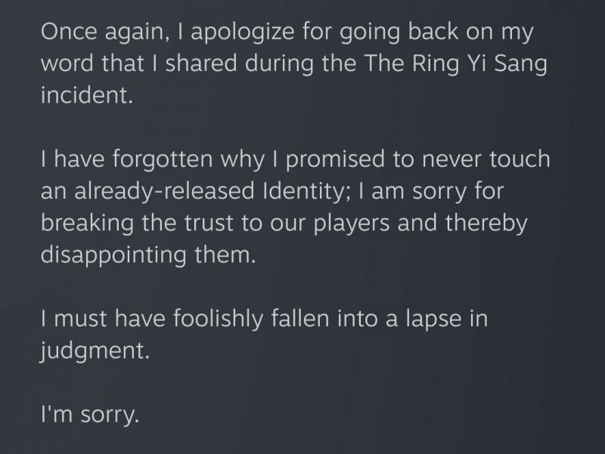The height and width of the screenshot is (454, 605).
Task: Click the word 'incident.'
Action: [87, 95]
